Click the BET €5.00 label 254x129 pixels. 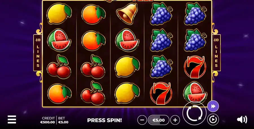pyautogui.click(x=63, y=120)
